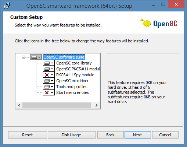Open install-state dropdown for OpenSC PKCS#11 module
This screenshot has width=187, height=147.
tap(49, 69)
